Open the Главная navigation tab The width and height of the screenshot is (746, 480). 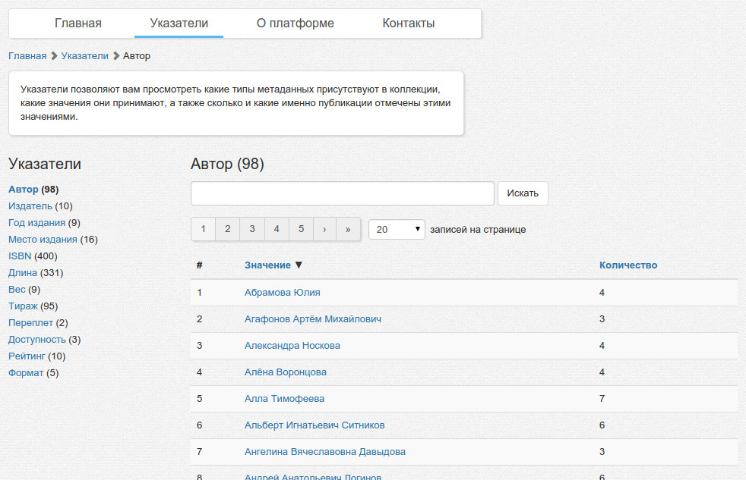78,24
